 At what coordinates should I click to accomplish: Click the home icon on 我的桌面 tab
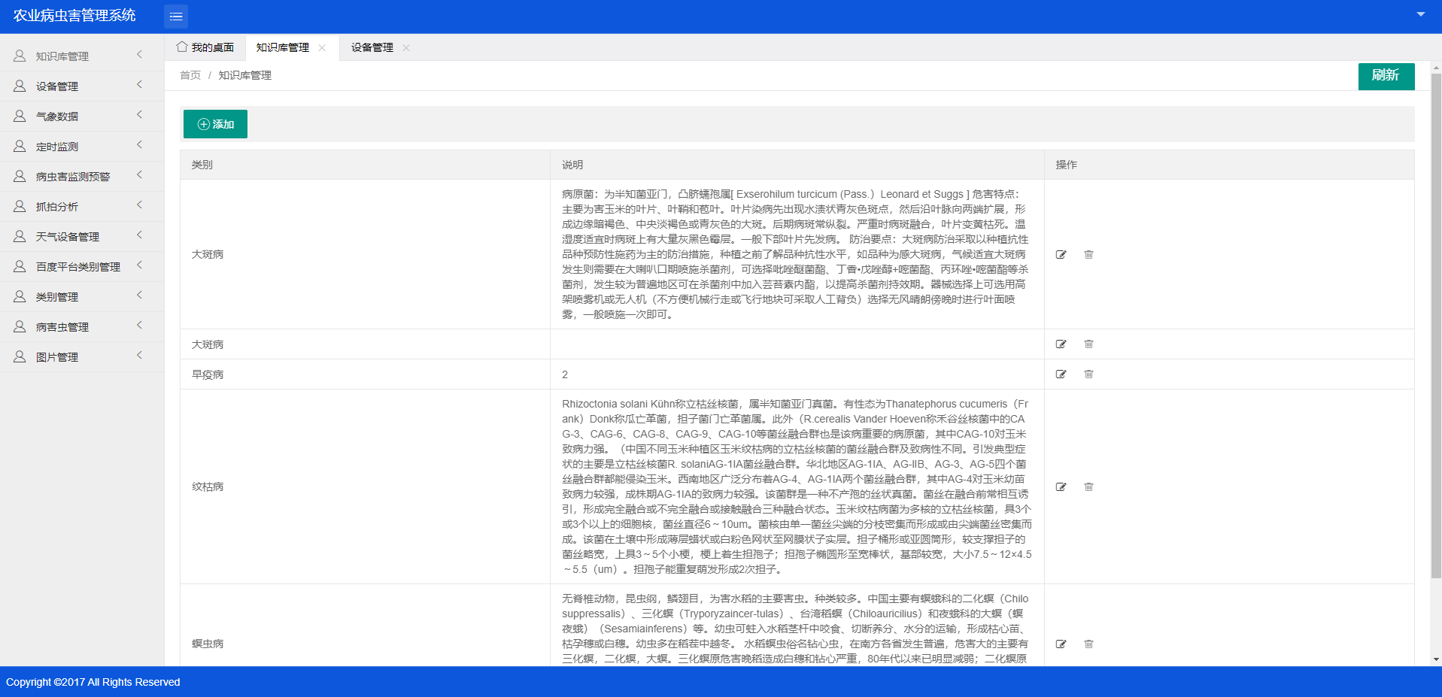coord(182,47)
